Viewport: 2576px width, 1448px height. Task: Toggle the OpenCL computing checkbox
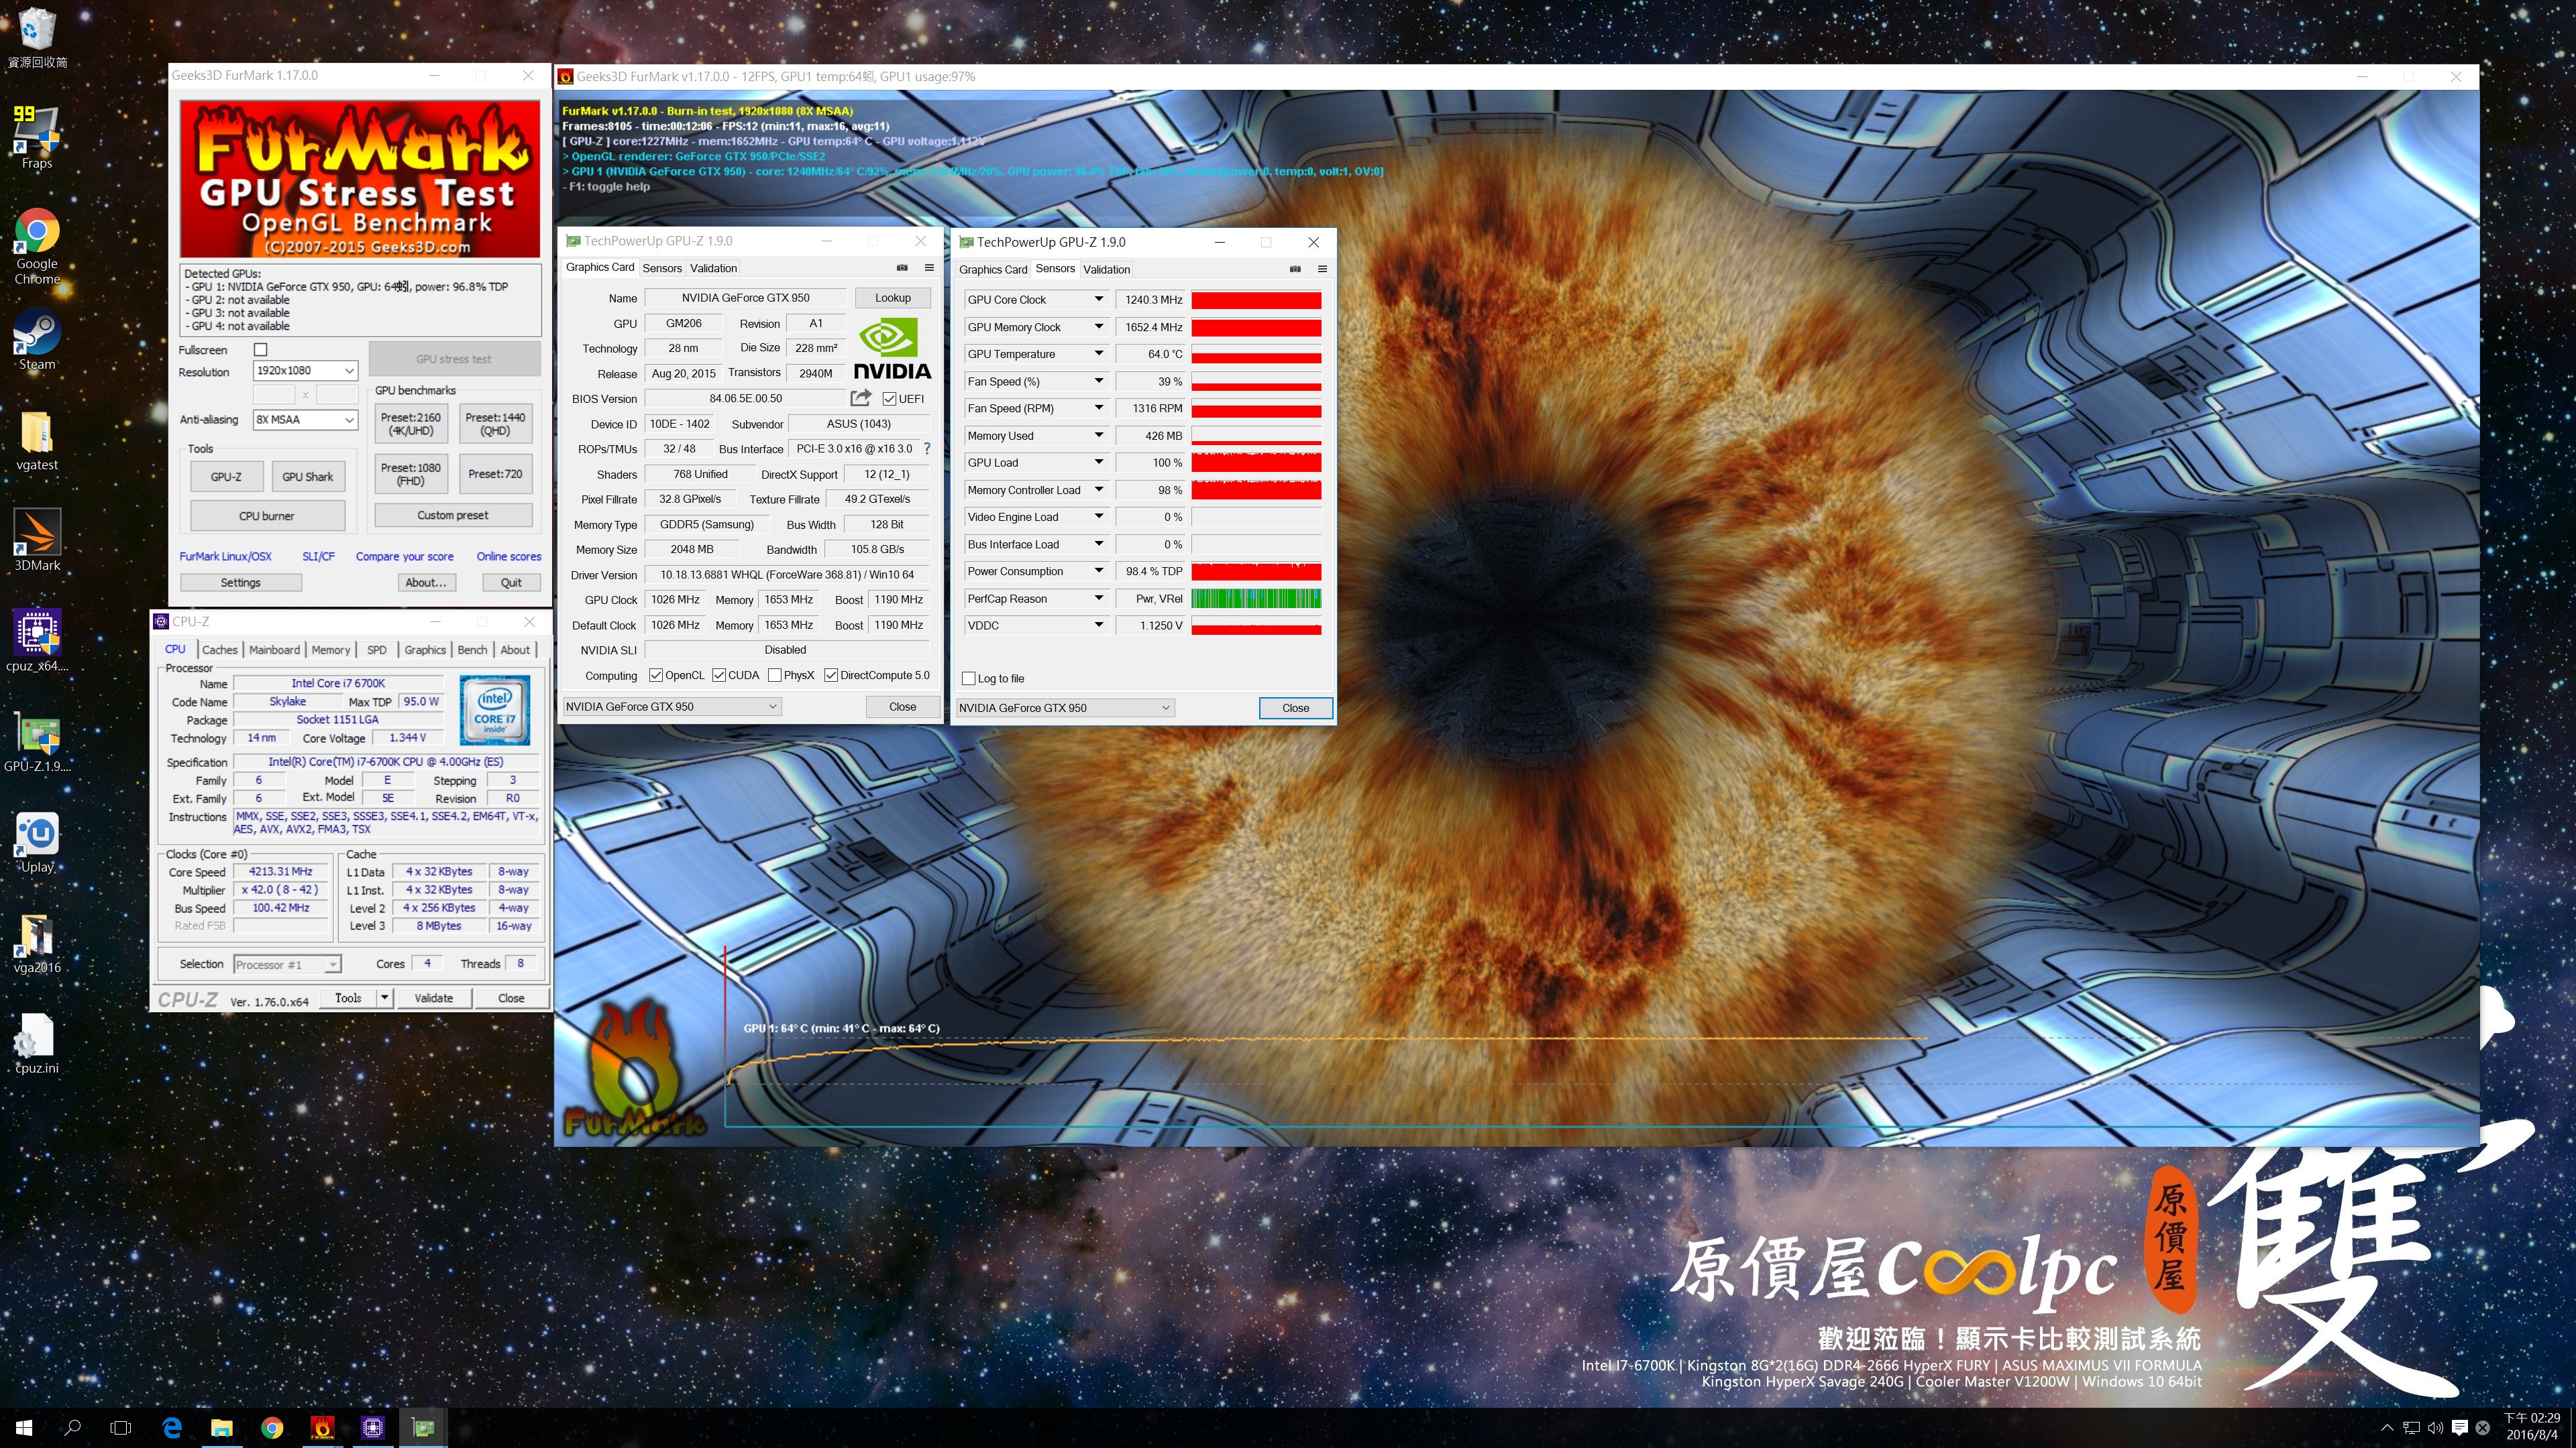[x=656, y=676]
